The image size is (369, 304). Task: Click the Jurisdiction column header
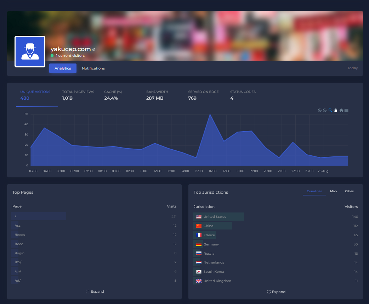tap(204, 207)
